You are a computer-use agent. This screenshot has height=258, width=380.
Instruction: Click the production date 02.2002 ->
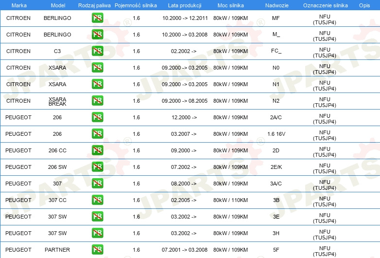point(184,51)
